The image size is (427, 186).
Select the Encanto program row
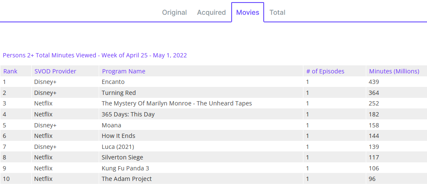pos(113,82)
